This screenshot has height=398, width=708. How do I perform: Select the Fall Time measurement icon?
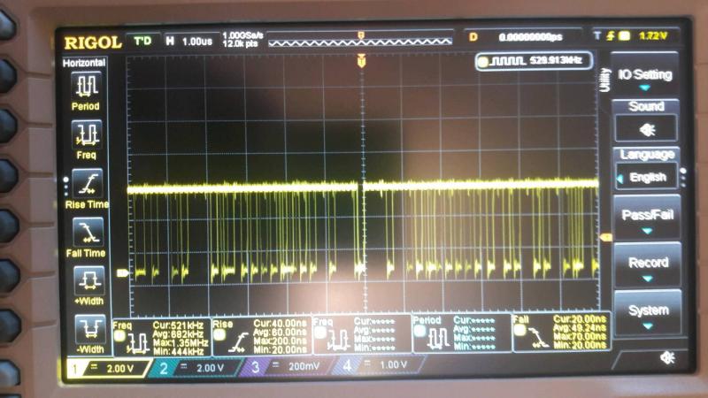pyautogui.click(x=87, y=233)
